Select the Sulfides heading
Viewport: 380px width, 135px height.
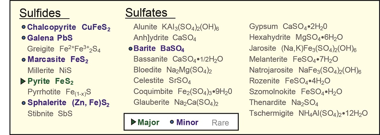click(x=40, y=13)
